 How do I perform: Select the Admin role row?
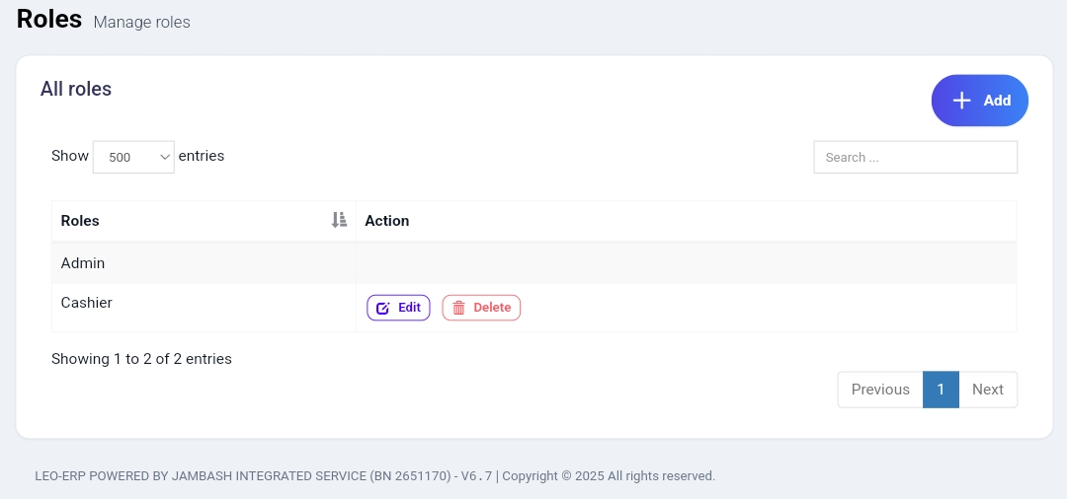534,262
